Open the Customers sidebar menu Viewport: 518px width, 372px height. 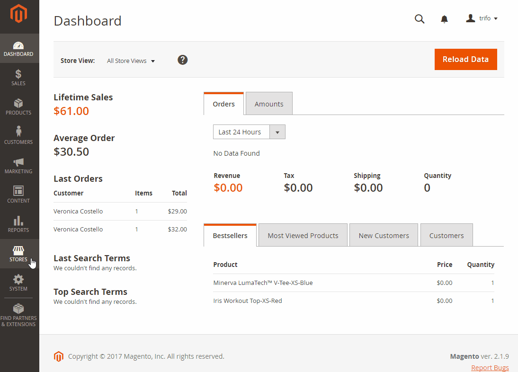click(x=19, y=136)
